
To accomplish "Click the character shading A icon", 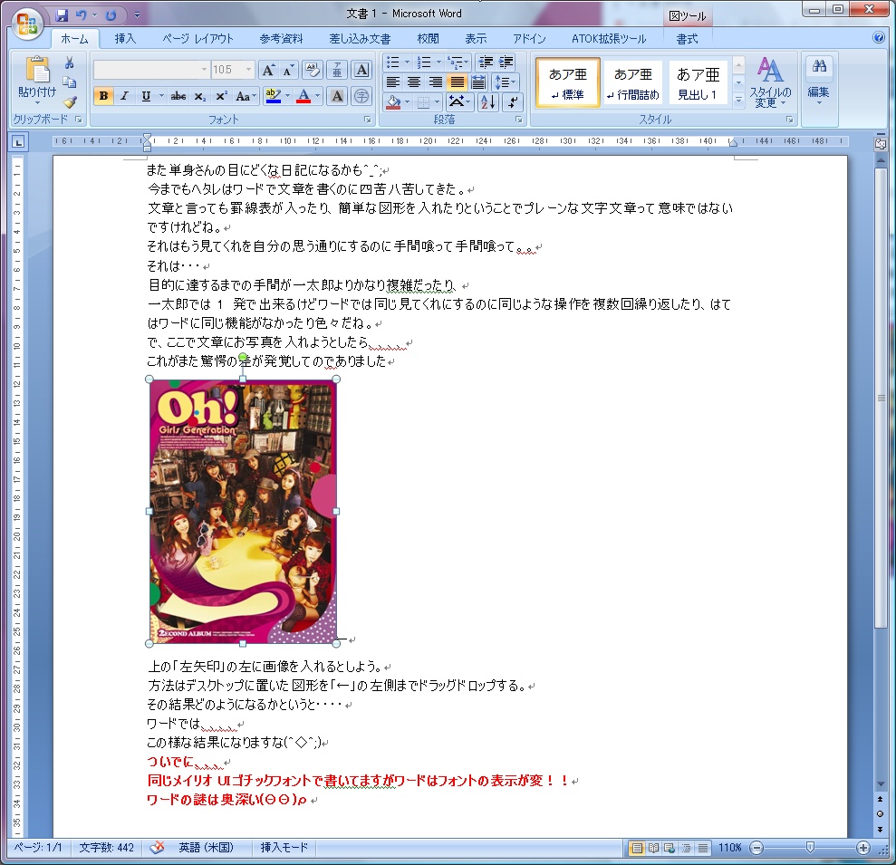I will tap(337, 96).
